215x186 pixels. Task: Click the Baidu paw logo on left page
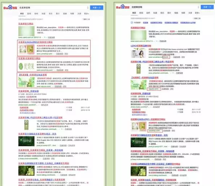coord(10,7)
